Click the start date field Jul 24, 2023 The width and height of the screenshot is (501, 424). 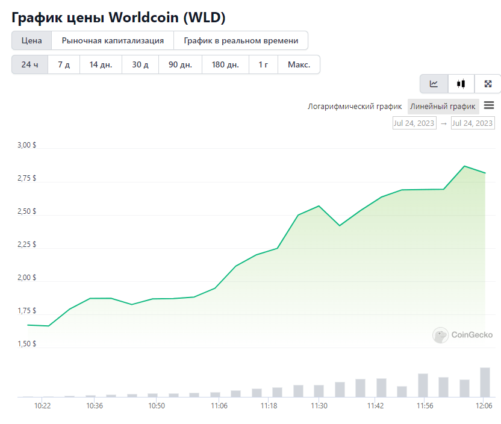[x=414, y=123]
